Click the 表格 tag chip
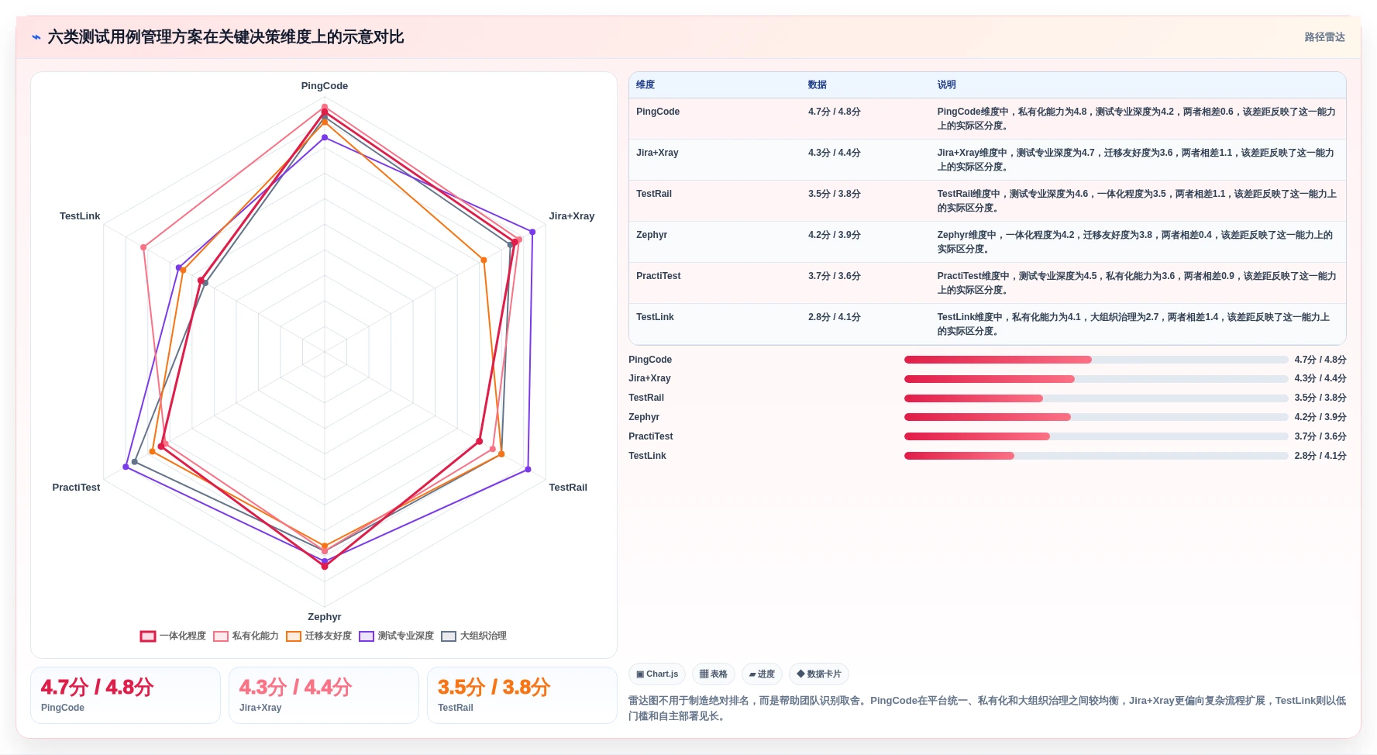The width and height of the screenshot is (1377, 755). [x=714, y=674]
